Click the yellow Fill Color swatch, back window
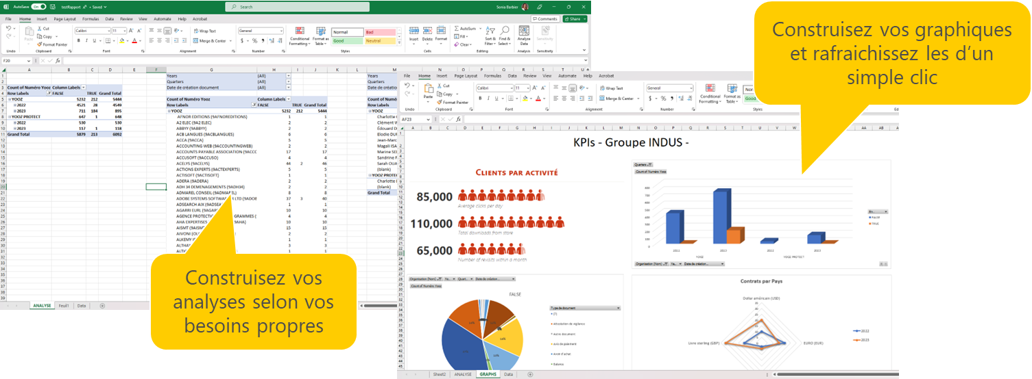Viewport: 1032px width, 379px height. pyautogui.click(x=121, y=40)
